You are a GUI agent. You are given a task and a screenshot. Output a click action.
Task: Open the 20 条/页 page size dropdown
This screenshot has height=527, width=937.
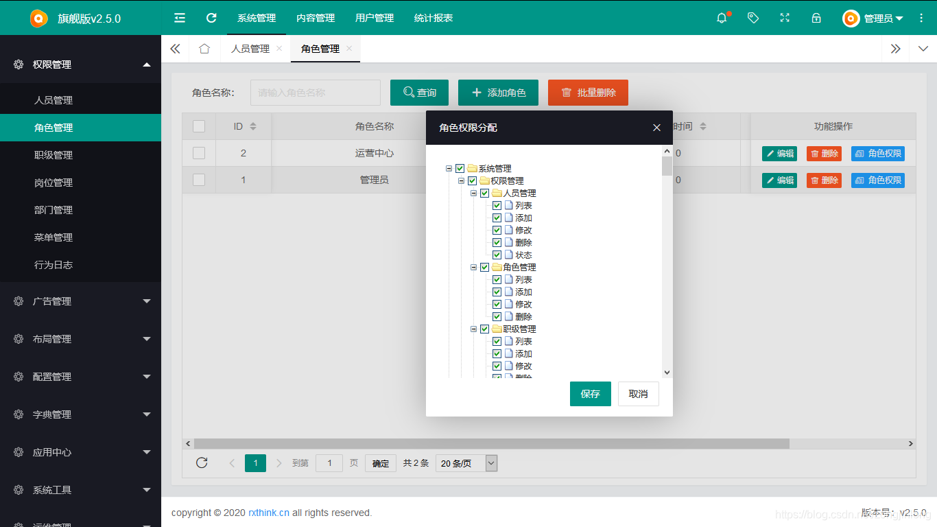point(466,463)
